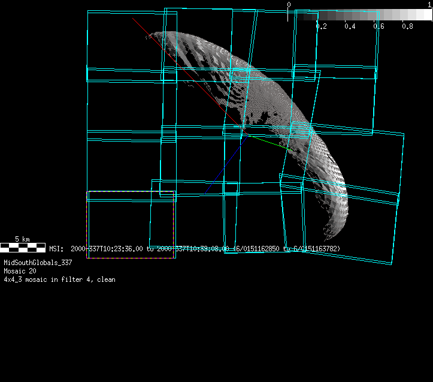This screenshot has width=433, height=382.
Task: Click the mid-gray section of grayscale bar
Action: [359, 15]
